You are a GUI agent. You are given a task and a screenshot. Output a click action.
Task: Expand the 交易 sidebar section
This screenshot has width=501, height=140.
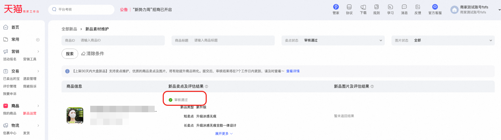38,71
